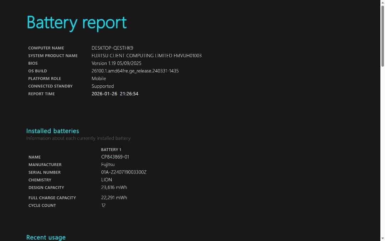Image resolution: width=385 pixels, height=241 pixels.
Task: Click the OS build value text
Action: [135, 71]
